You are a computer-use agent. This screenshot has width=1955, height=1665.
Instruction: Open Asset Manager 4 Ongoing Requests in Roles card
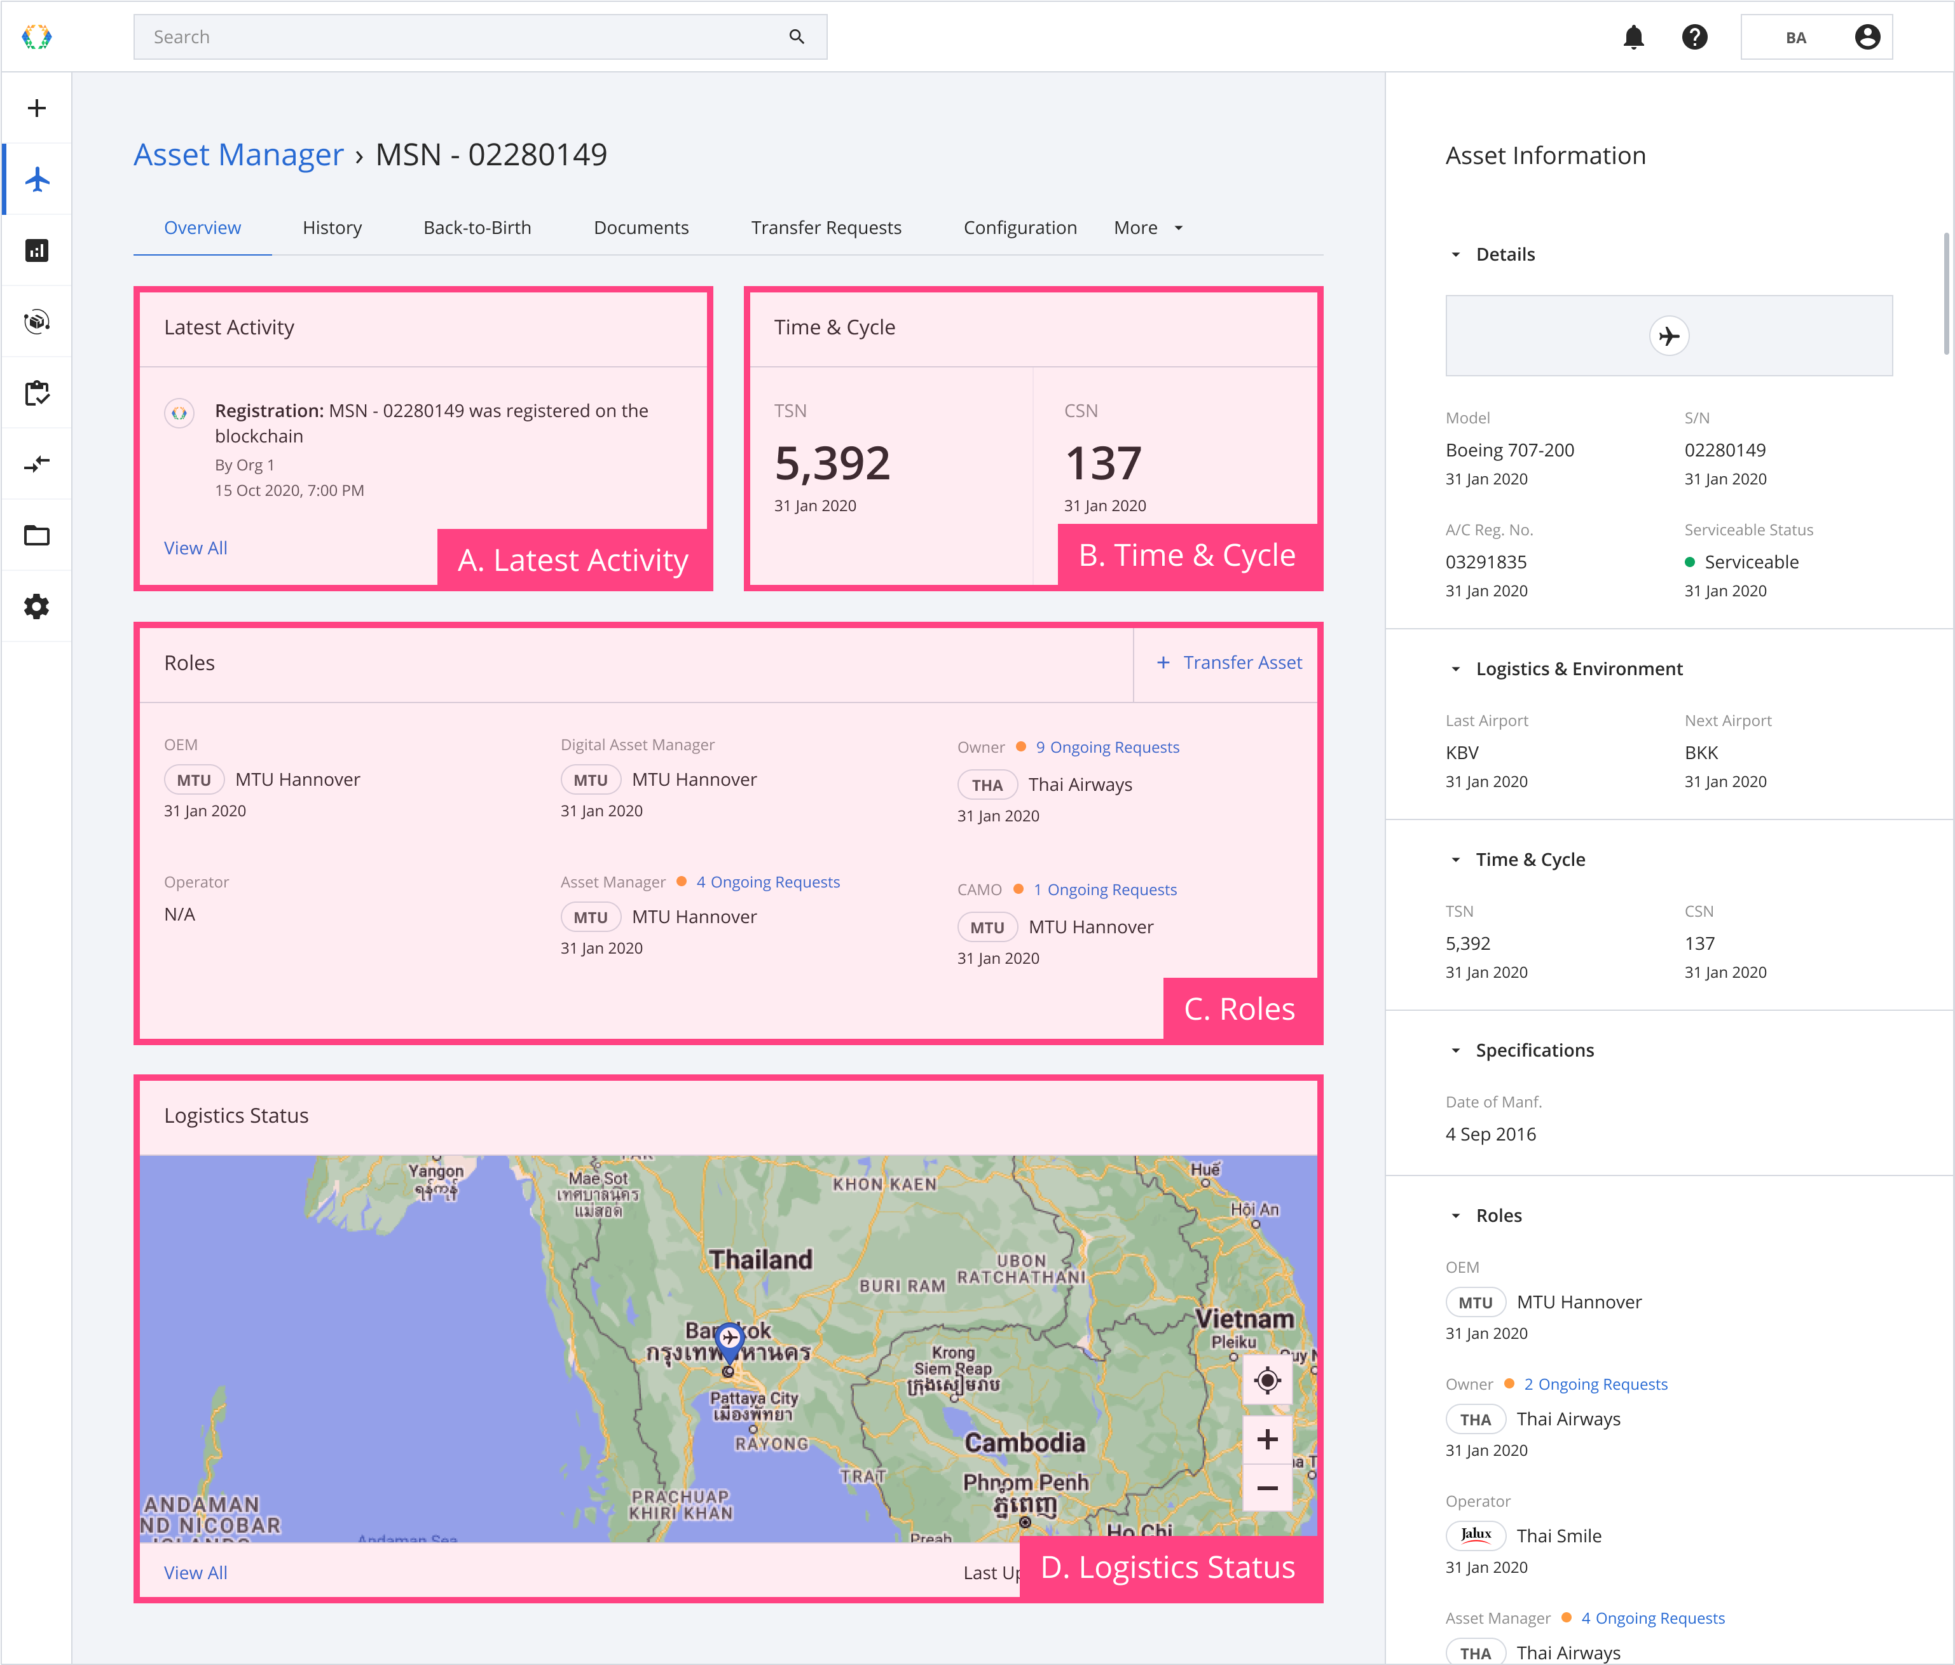click(x=768, y=882)
